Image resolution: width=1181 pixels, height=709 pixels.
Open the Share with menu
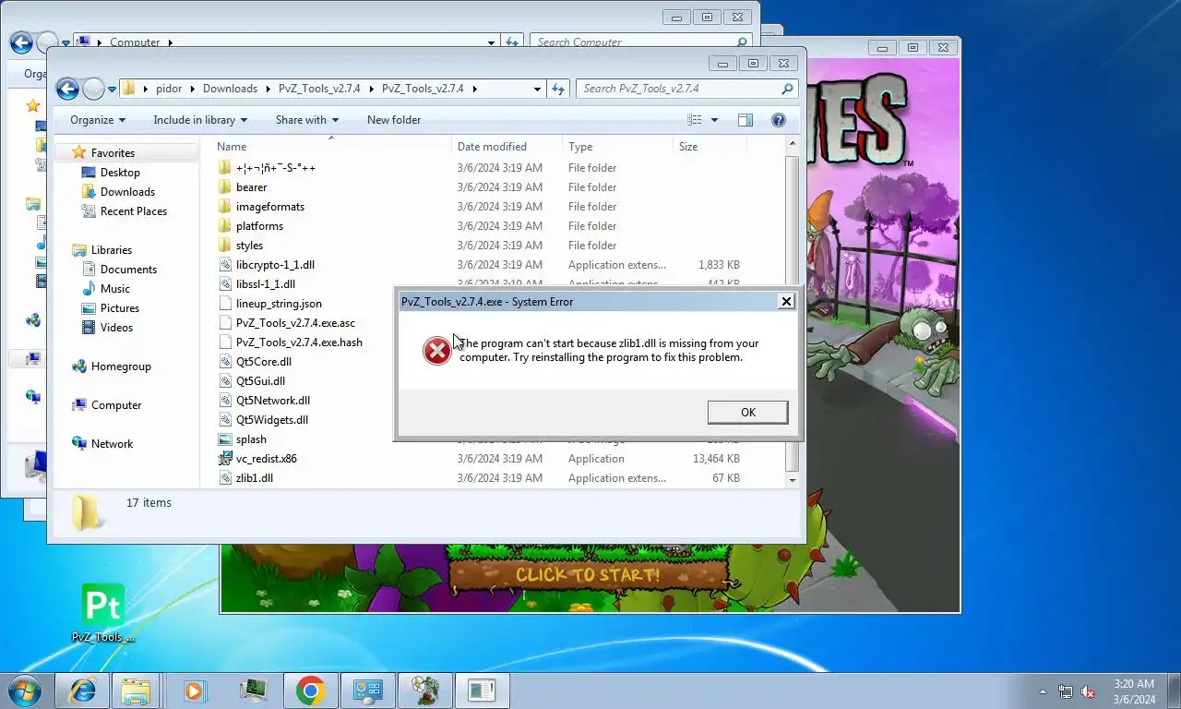(x=306, y=120)
